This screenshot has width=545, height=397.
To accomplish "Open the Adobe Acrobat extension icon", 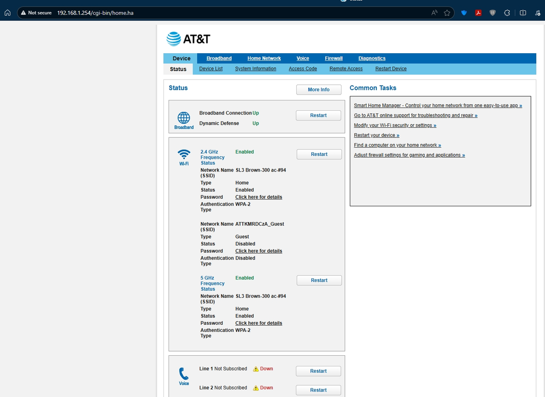I will pyautogui.click(x=479, y=13).
